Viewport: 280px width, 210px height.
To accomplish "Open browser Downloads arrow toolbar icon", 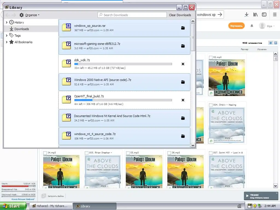I will pyautogui.click(x=246, y=15).
